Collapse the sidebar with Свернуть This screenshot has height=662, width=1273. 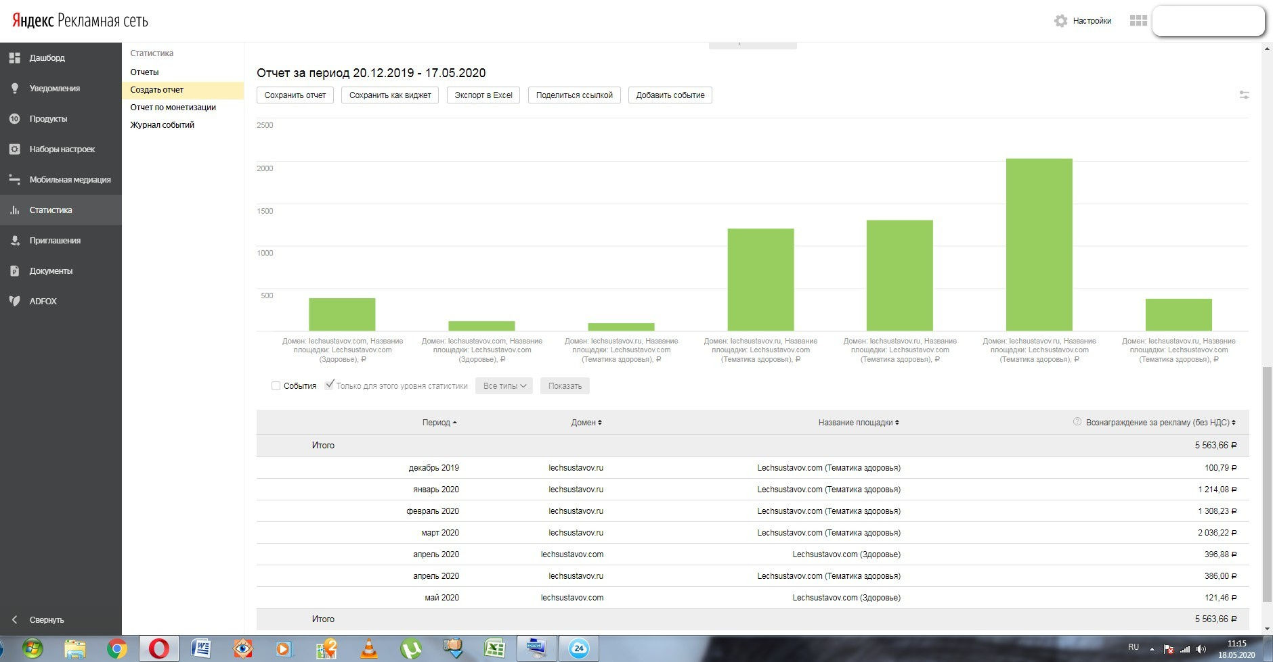click(38, 620)
